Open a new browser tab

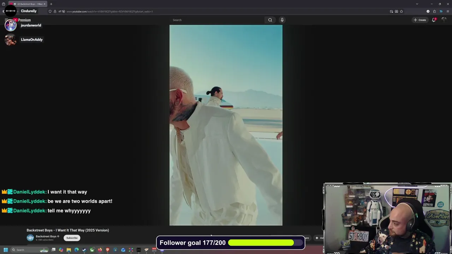tap(51, 4)
